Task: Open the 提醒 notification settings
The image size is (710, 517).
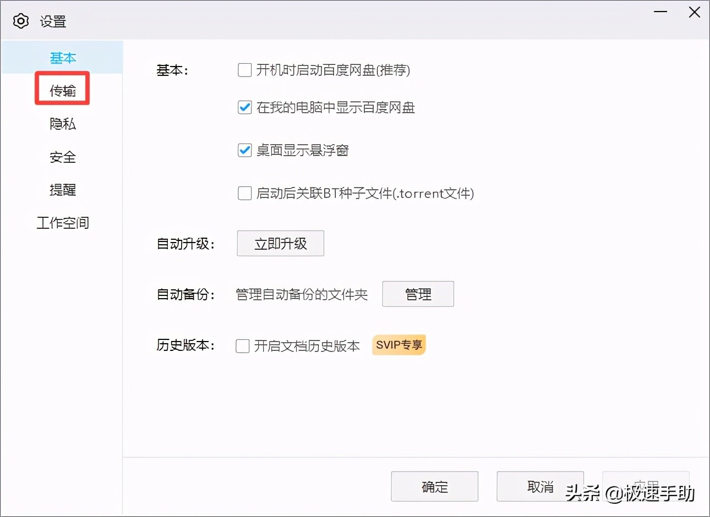Action: tap(62, 190)
